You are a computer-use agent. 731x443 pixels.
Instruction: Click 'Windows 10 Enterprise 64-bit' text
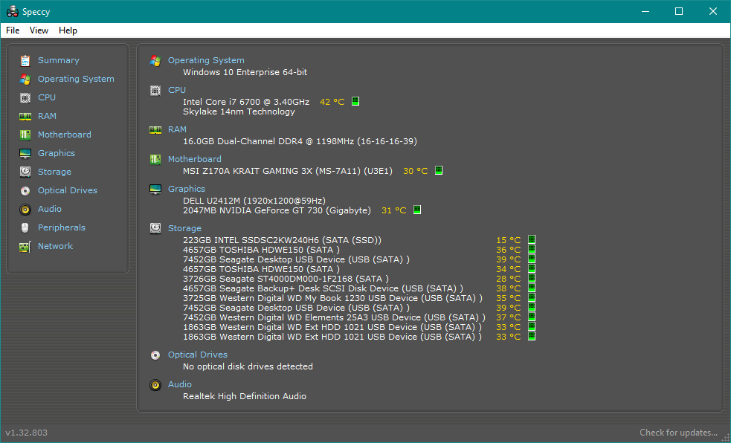(x=245, y=72)
